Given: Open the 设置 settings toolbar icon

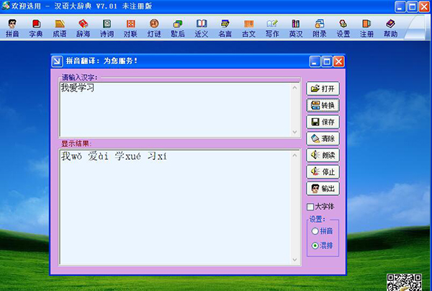Looking at the screenshot, I should click(343, 28).
